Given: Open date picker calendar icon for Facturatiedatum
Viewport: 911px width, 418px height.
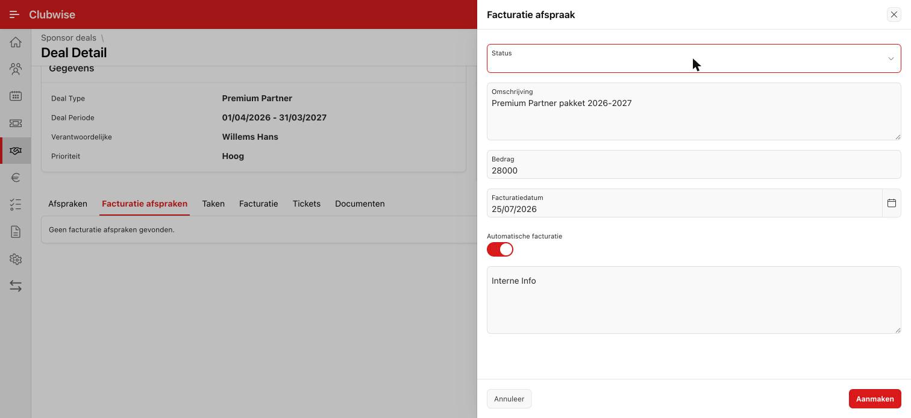Looking at the screenshot, I should 892,203.
